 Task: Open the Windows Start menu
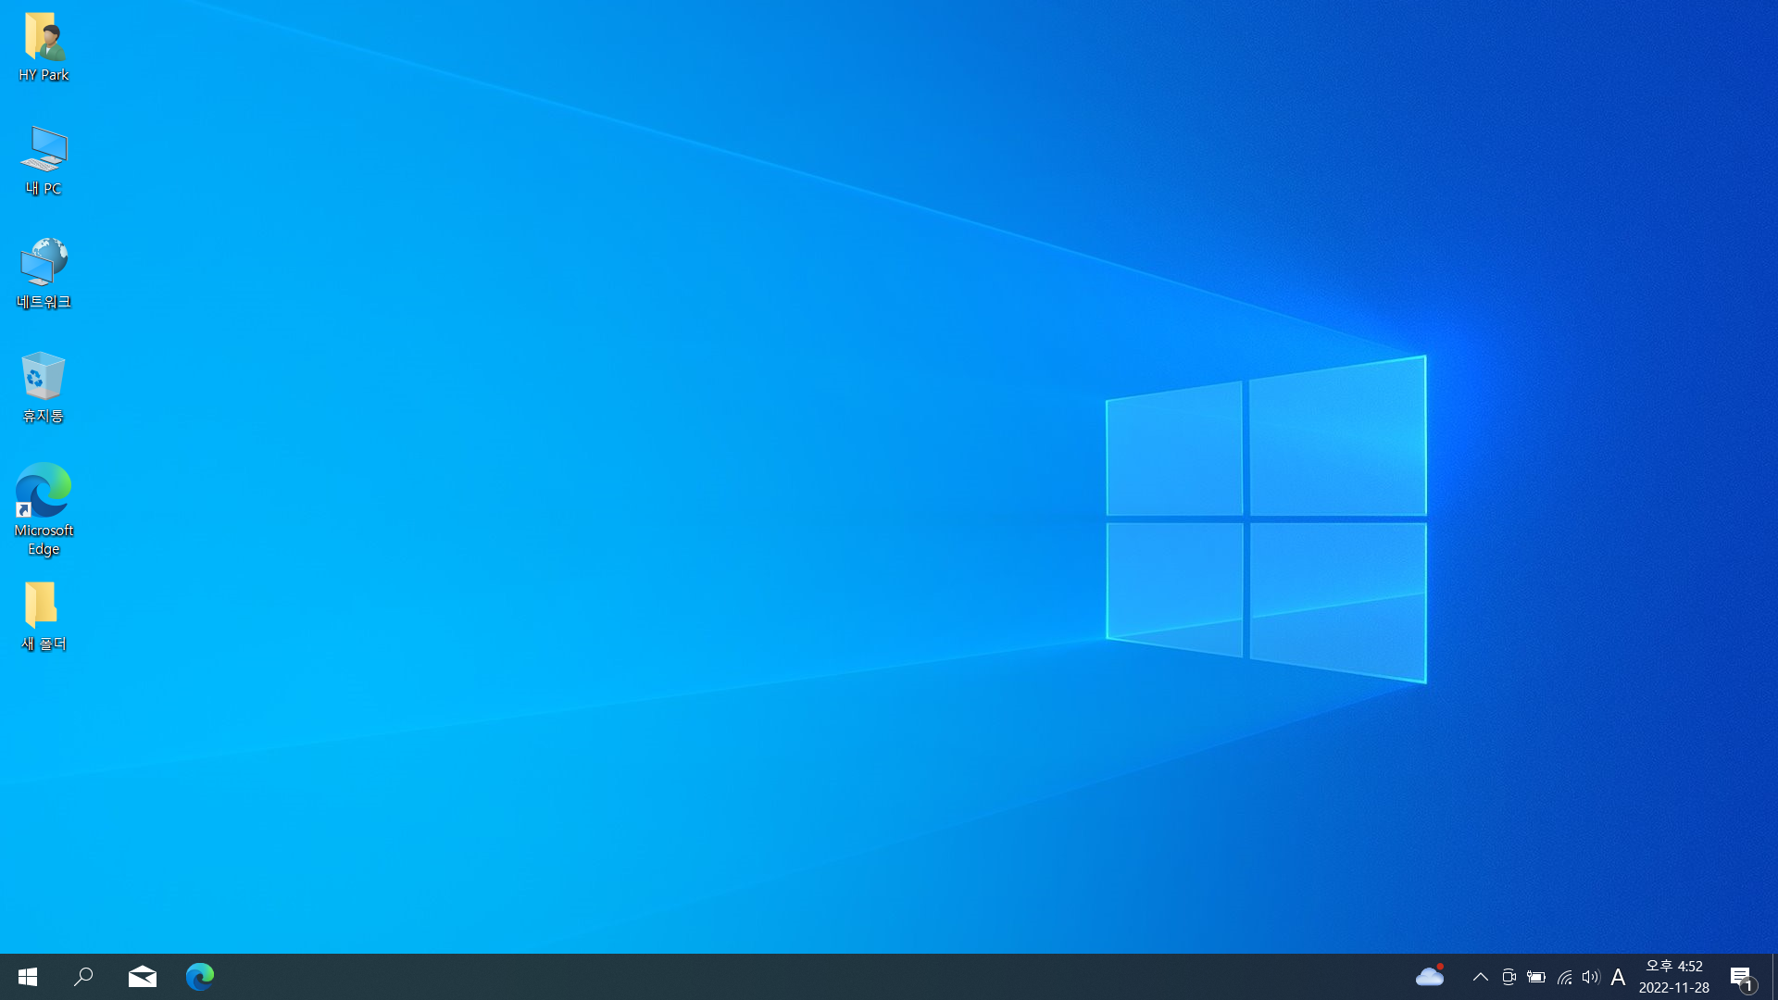pos(28,977)
